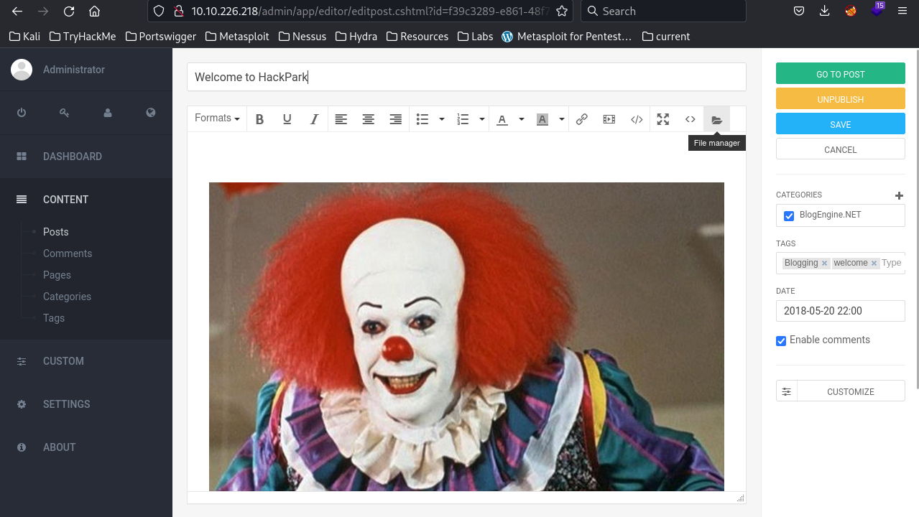
Task: Insert code sample
Action: tap(637, 119)
